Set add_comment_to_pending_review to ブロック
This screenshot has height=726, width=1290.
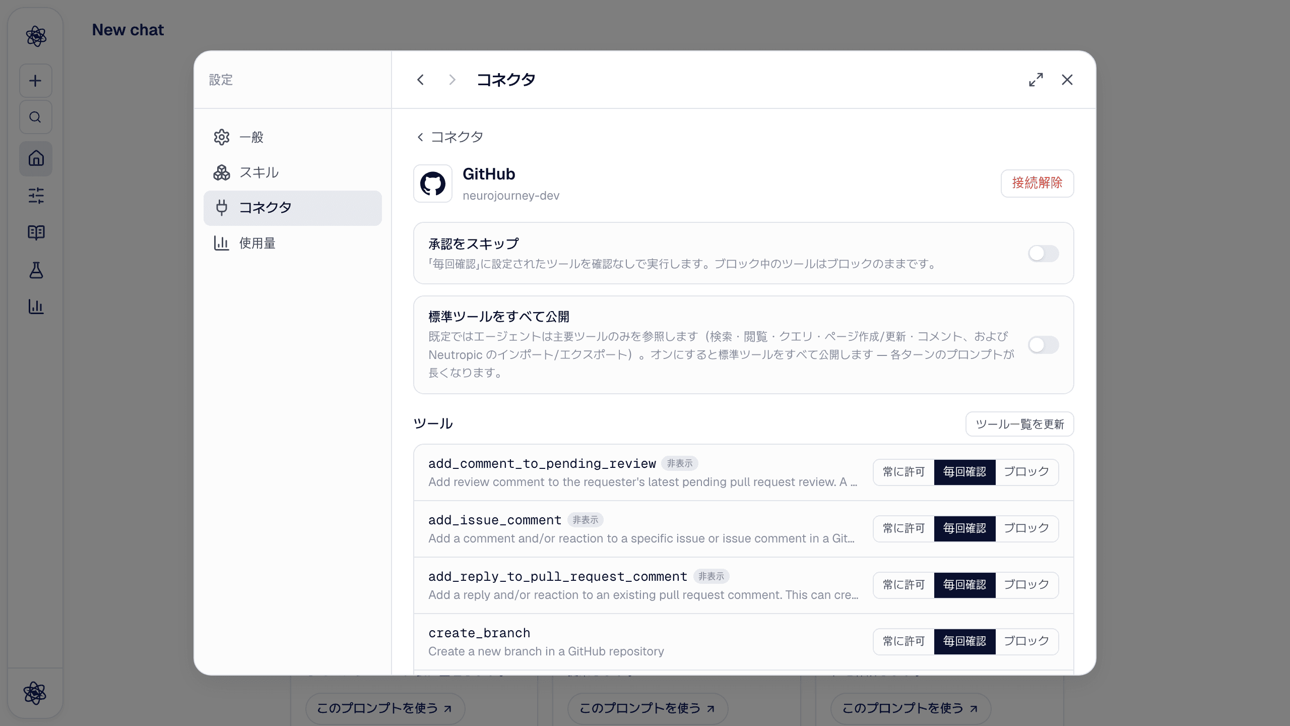[x=1026, y=472]
